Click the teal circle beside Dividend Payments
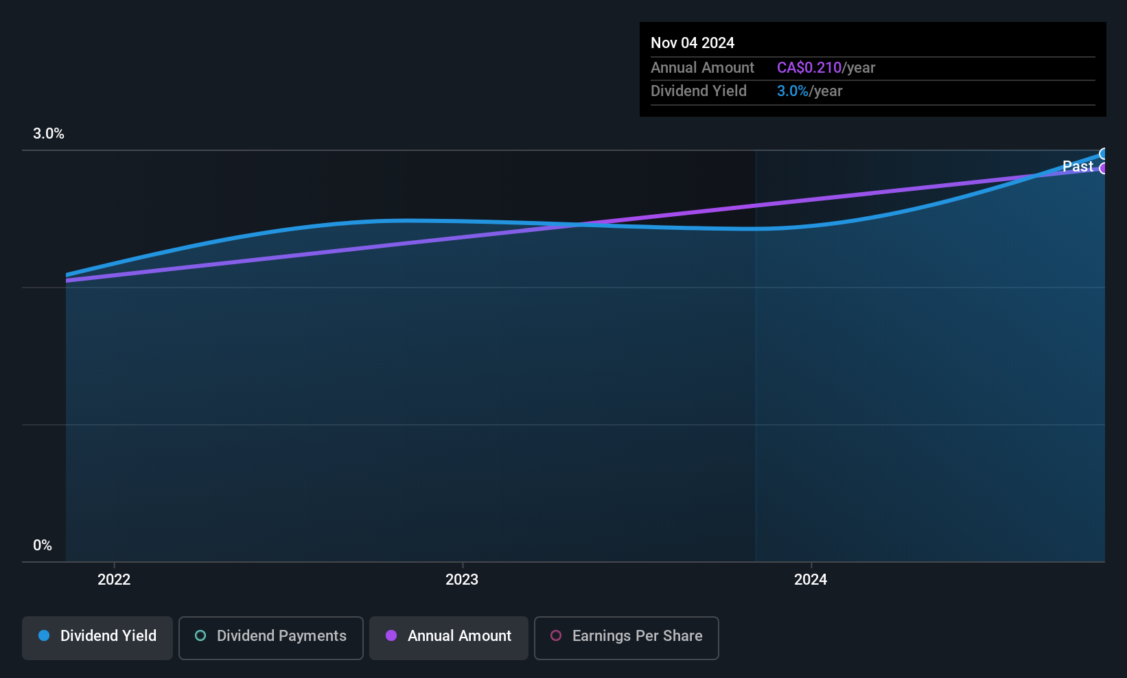 [200, 636]
